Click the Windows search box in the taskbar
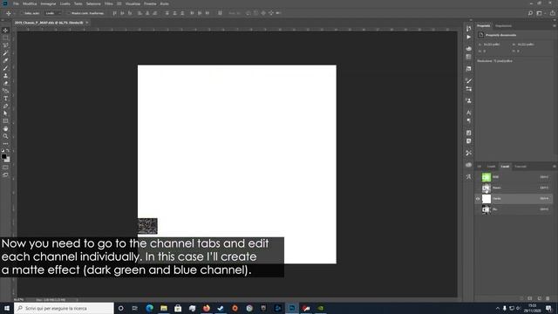 click(64, 308)
